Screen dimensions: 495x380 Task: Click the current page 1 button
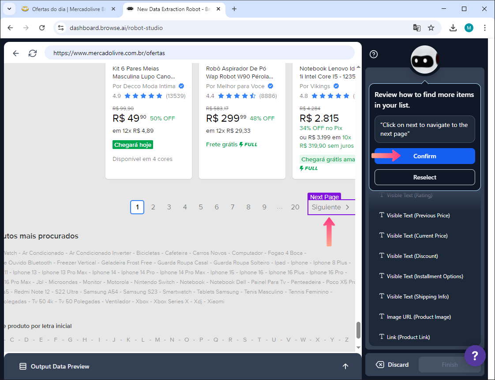137,207
